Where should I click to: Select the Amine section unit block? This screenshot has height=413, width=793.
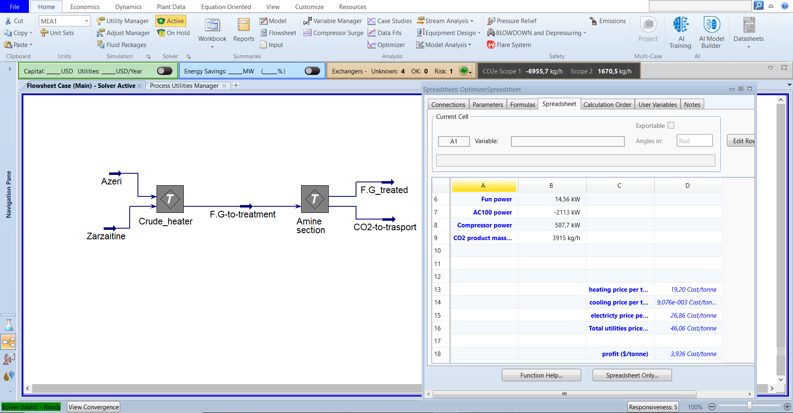315,199
